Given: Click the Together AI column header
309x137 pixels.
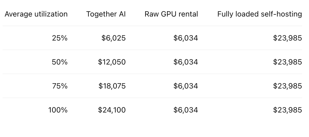Looking at the screenshot, I should tap(106, 14).
